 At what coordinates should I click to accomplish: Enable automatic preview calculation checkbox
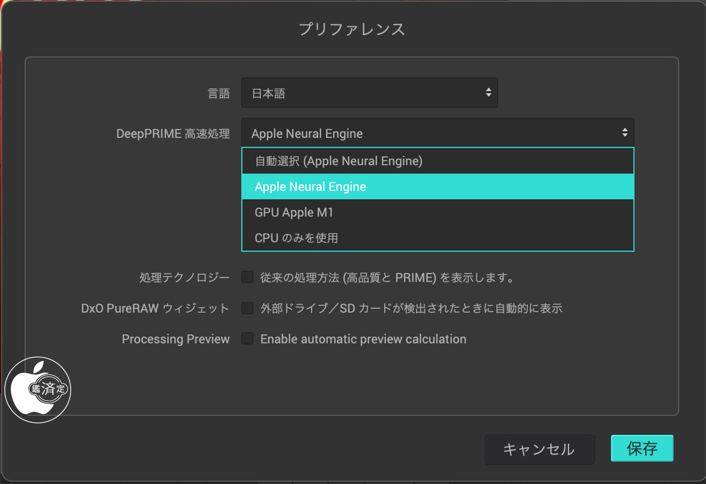coord(248,339)
